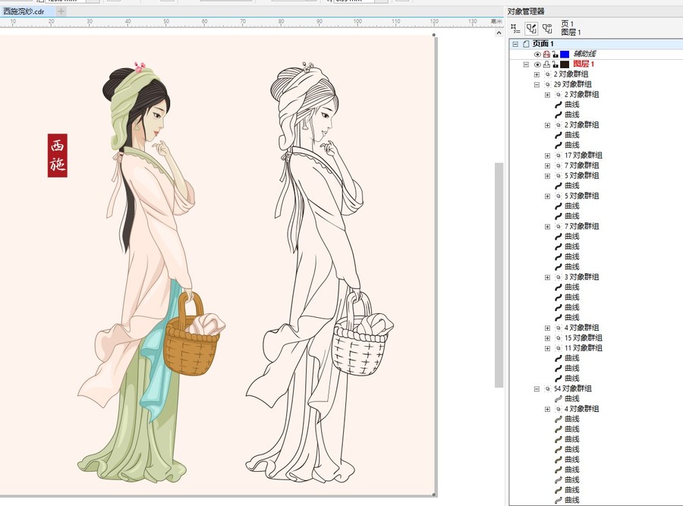Collapse the 图层 1 layer node
This screenshot has width=683, height=506.
(526, 64)
